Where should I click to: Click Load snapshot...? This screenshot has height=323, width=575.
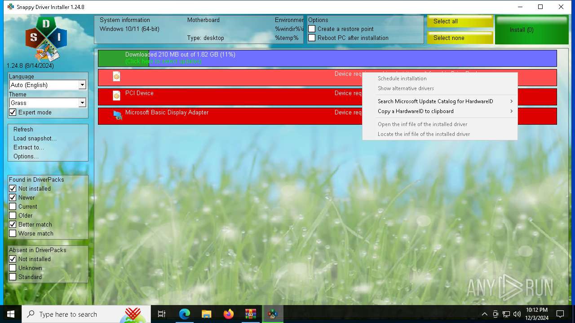[x=35, y=138]
